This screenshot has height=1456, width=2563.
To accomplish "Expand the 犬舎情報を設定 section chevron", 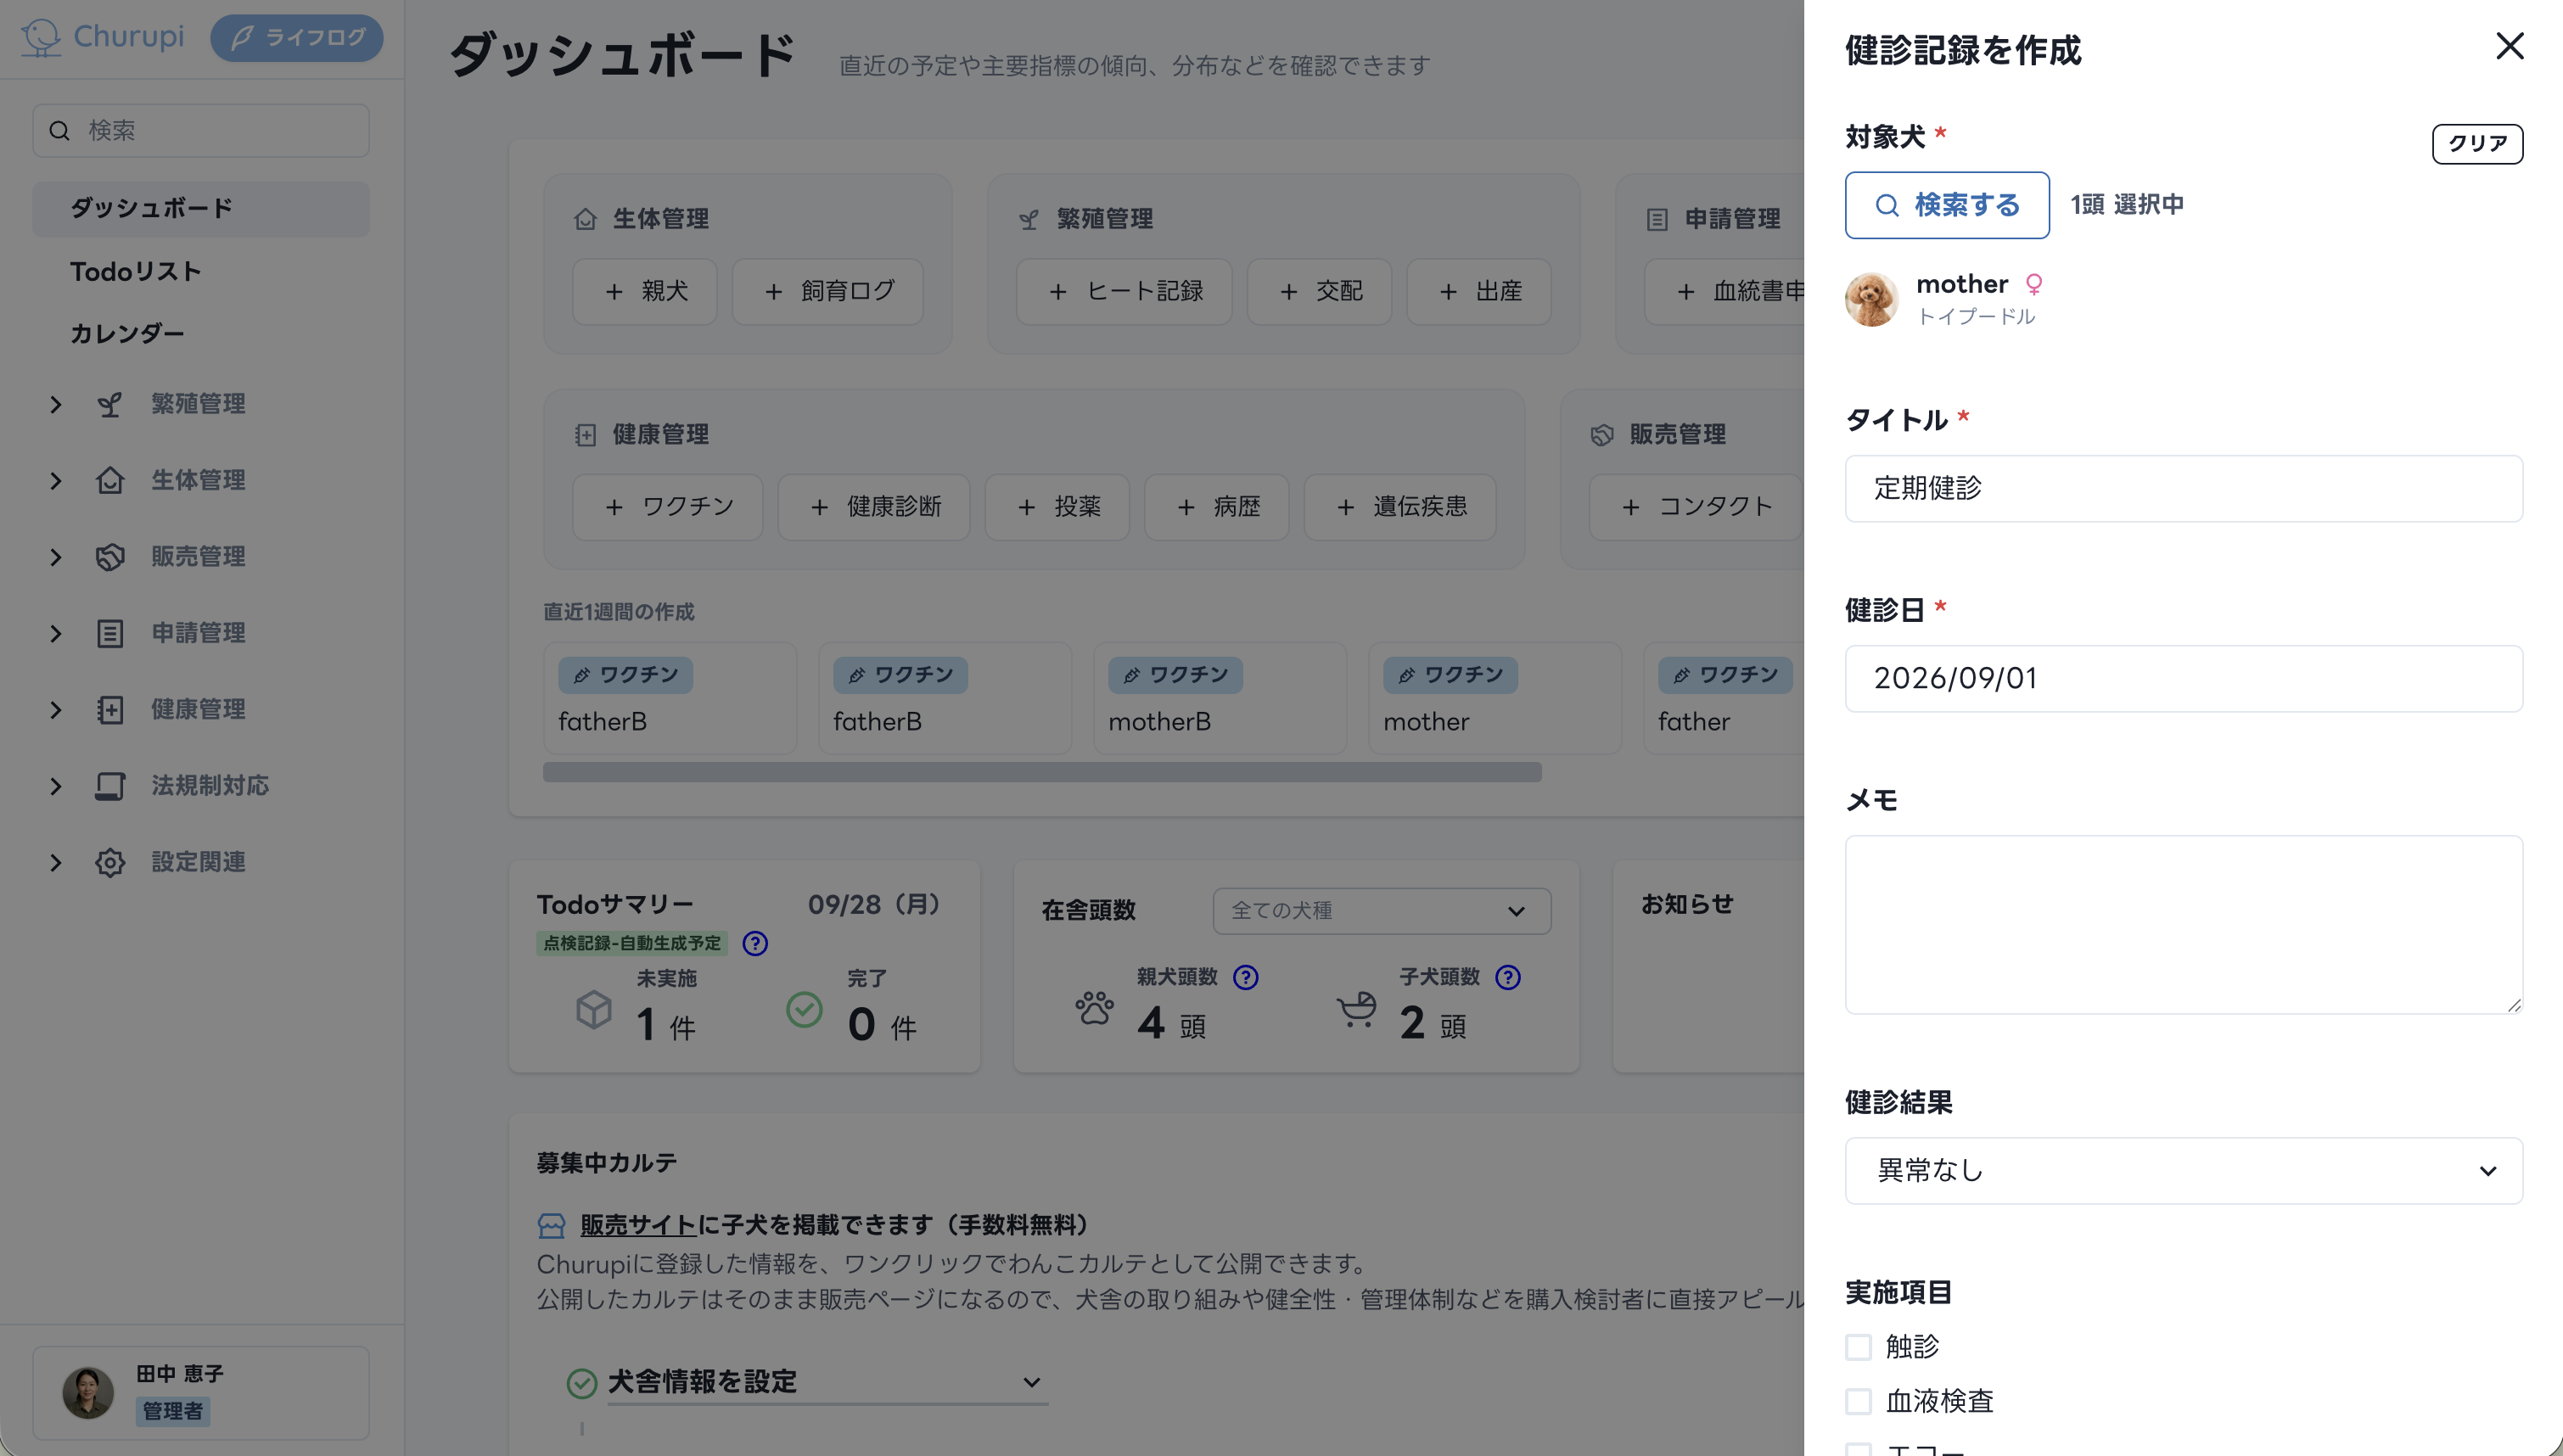I will coord(1031,1382).
